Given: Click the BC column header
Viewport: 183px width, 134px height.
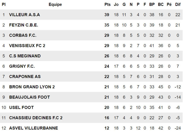Looking at the screenshot, I should coord(161,4).
